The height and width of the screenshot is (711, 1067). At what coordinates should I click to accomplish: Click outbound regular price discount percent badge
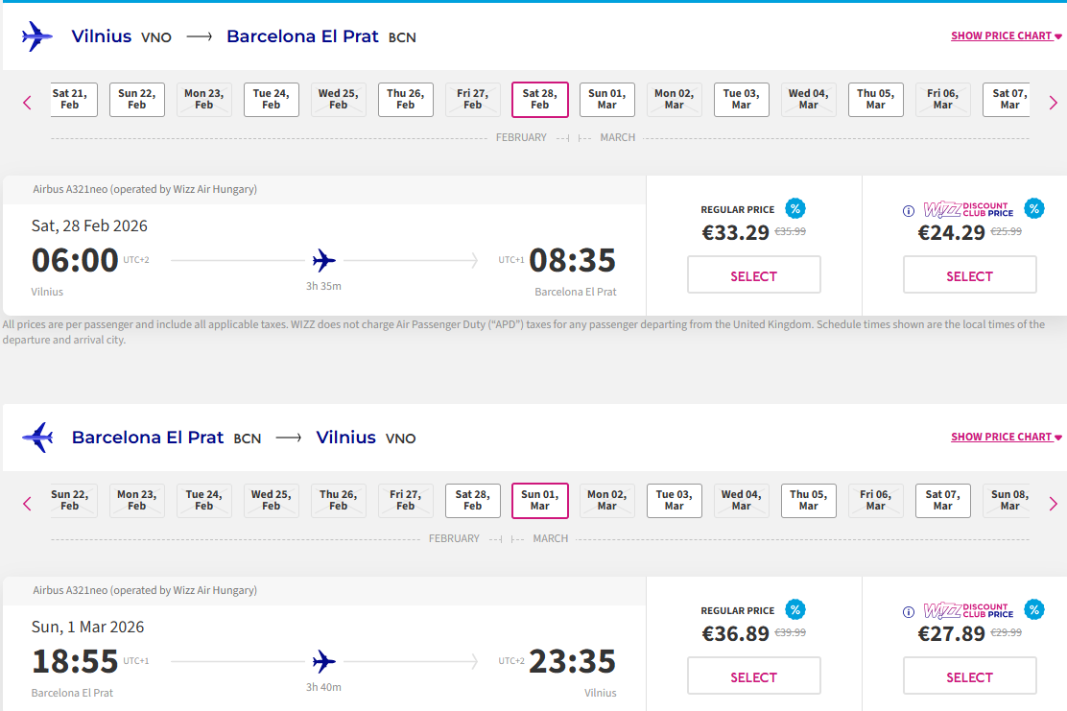(794, 208)
